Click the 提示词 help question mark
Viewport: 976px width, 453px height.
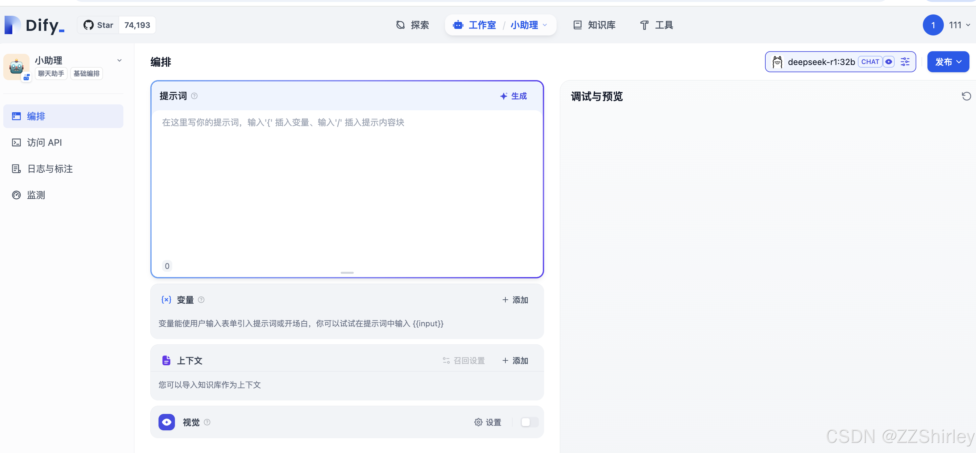(194, 96)
